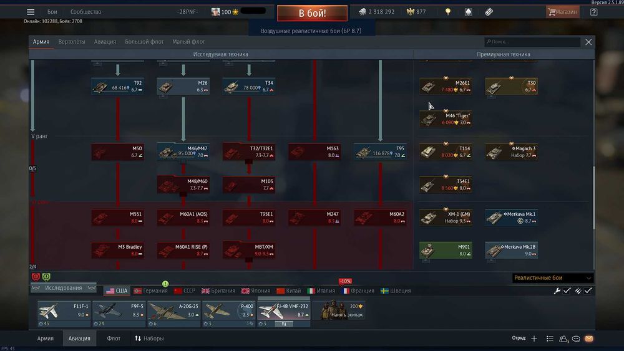This screenshot has width=624, height=351.
Task: Select the M46 "Tiger" premium card
Action: point(446,119)
